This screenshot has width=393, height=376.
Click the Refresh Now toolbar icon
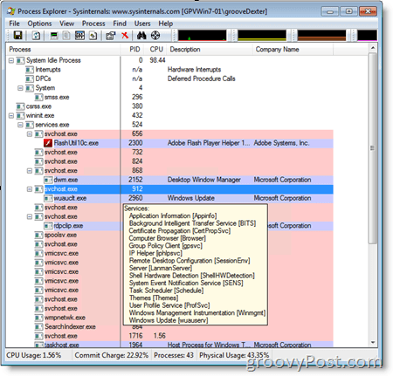pyautogui.click(x=36, y=36)
